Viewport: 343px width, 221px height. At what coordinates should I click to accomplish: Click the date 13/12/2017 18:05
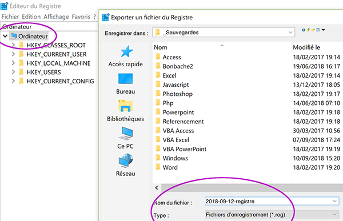[x=317, y=85]
